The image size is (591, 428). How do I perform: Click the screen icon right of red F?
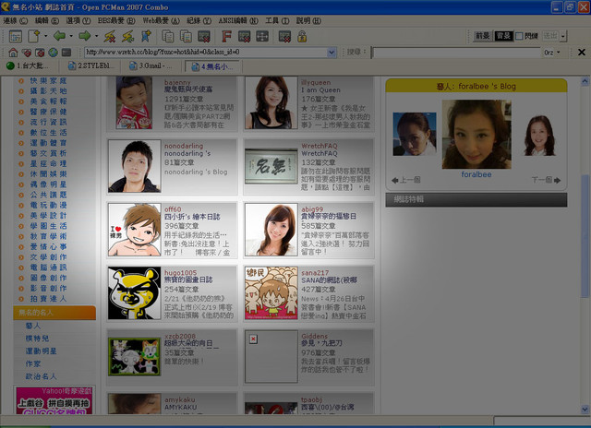point(244,37)
